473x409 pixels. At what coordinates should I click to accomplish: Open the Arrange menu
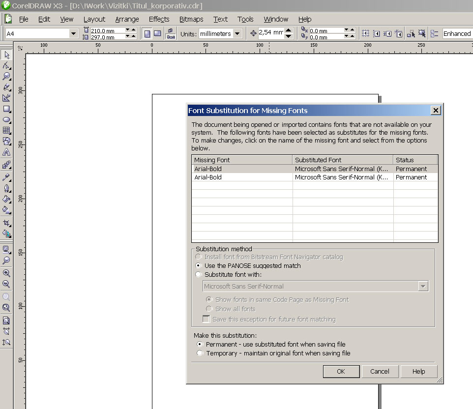point(127,19)
